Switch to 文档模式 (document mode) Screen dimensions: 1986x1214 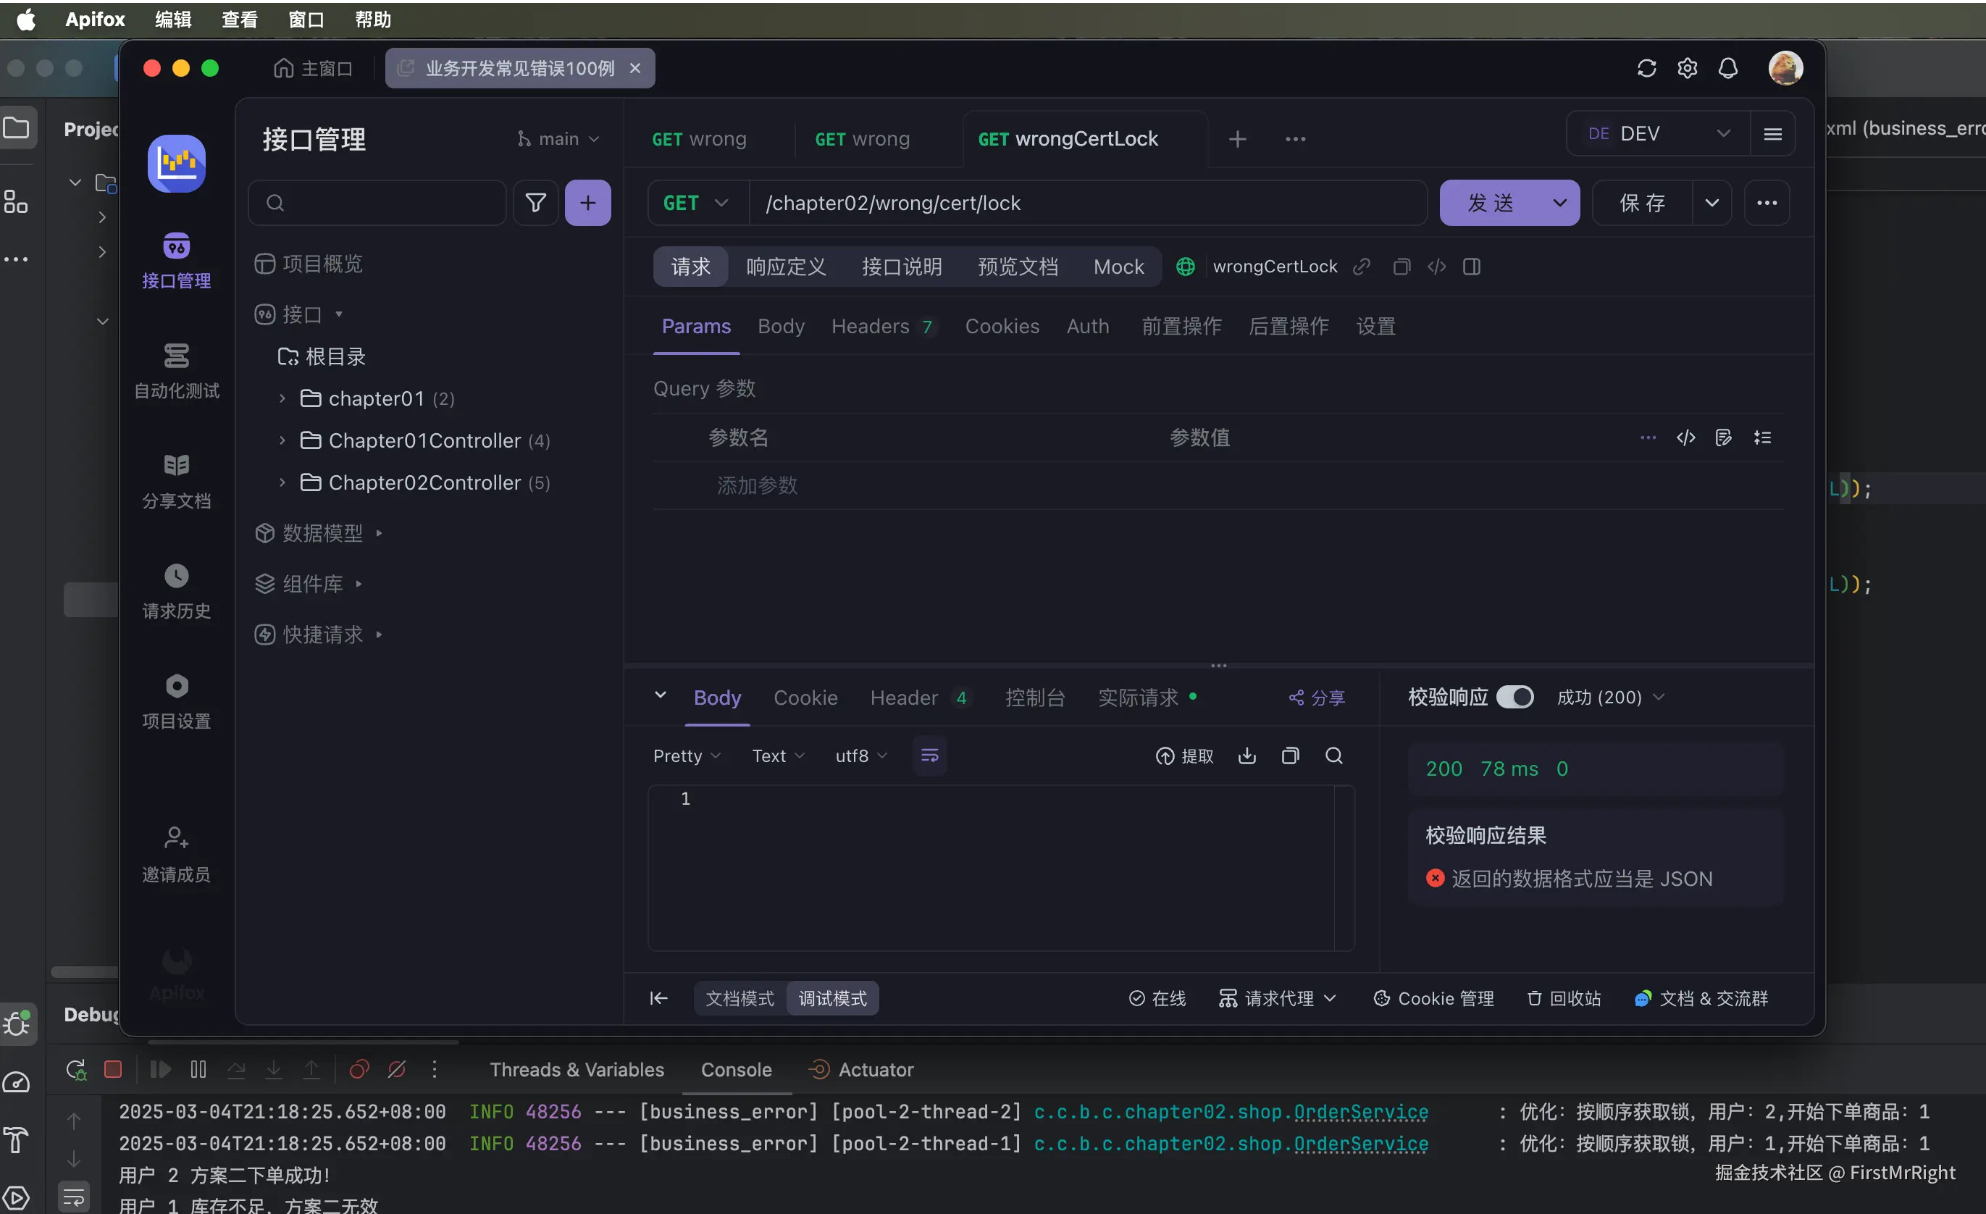(739, 998)
